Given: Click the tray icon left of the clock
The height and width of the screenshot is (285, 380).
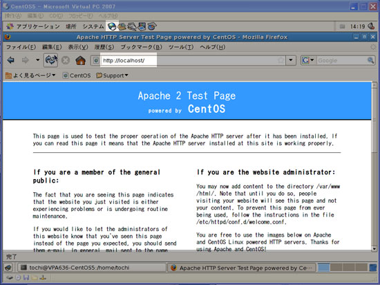Looking at the screenshot, I should pyautogui.click(x=342, y=26).
